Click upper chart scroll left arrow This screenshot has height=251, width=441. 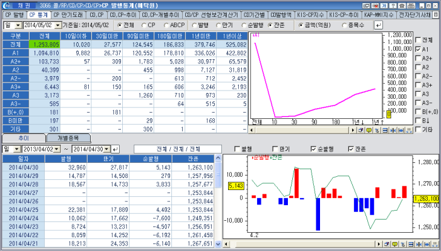(x=251, y=130)
